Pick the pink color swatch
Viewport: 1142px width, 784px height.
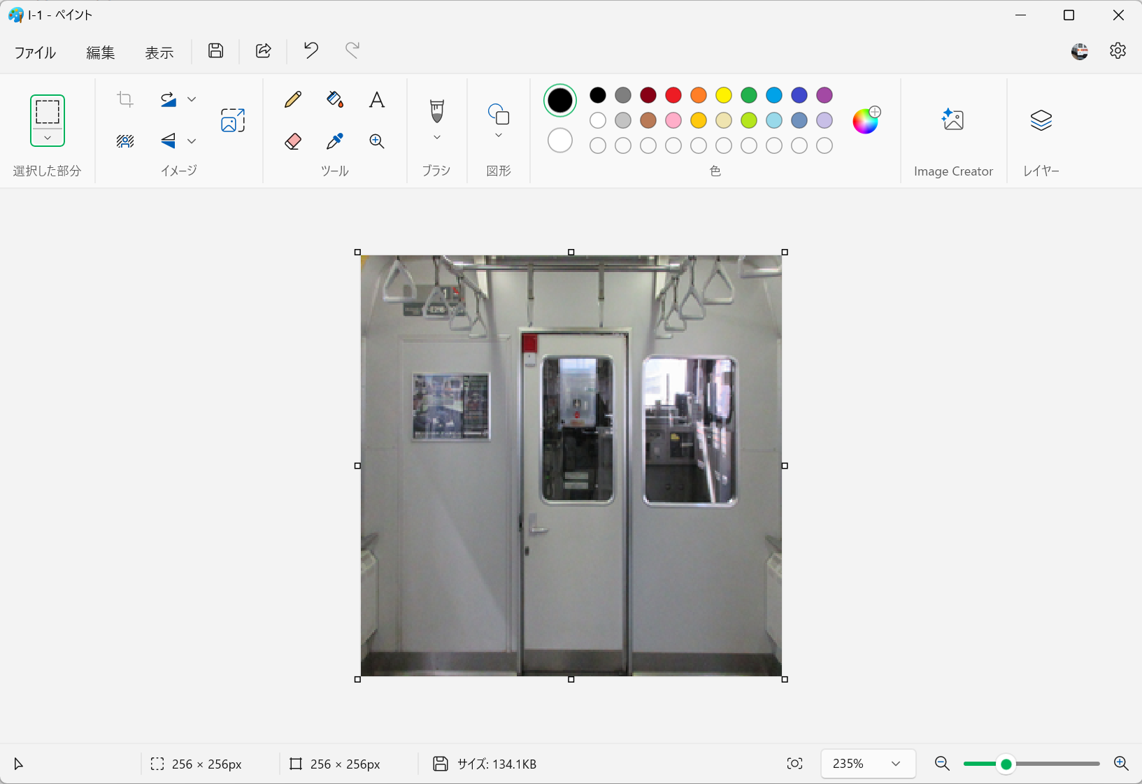pos(673,120)
